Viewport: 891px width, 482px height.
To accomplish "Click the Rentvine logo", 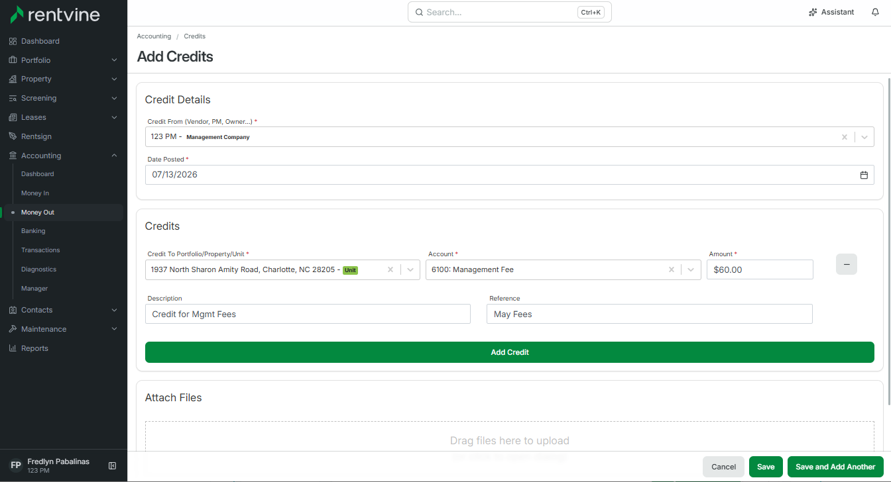I will pos(55,14).
